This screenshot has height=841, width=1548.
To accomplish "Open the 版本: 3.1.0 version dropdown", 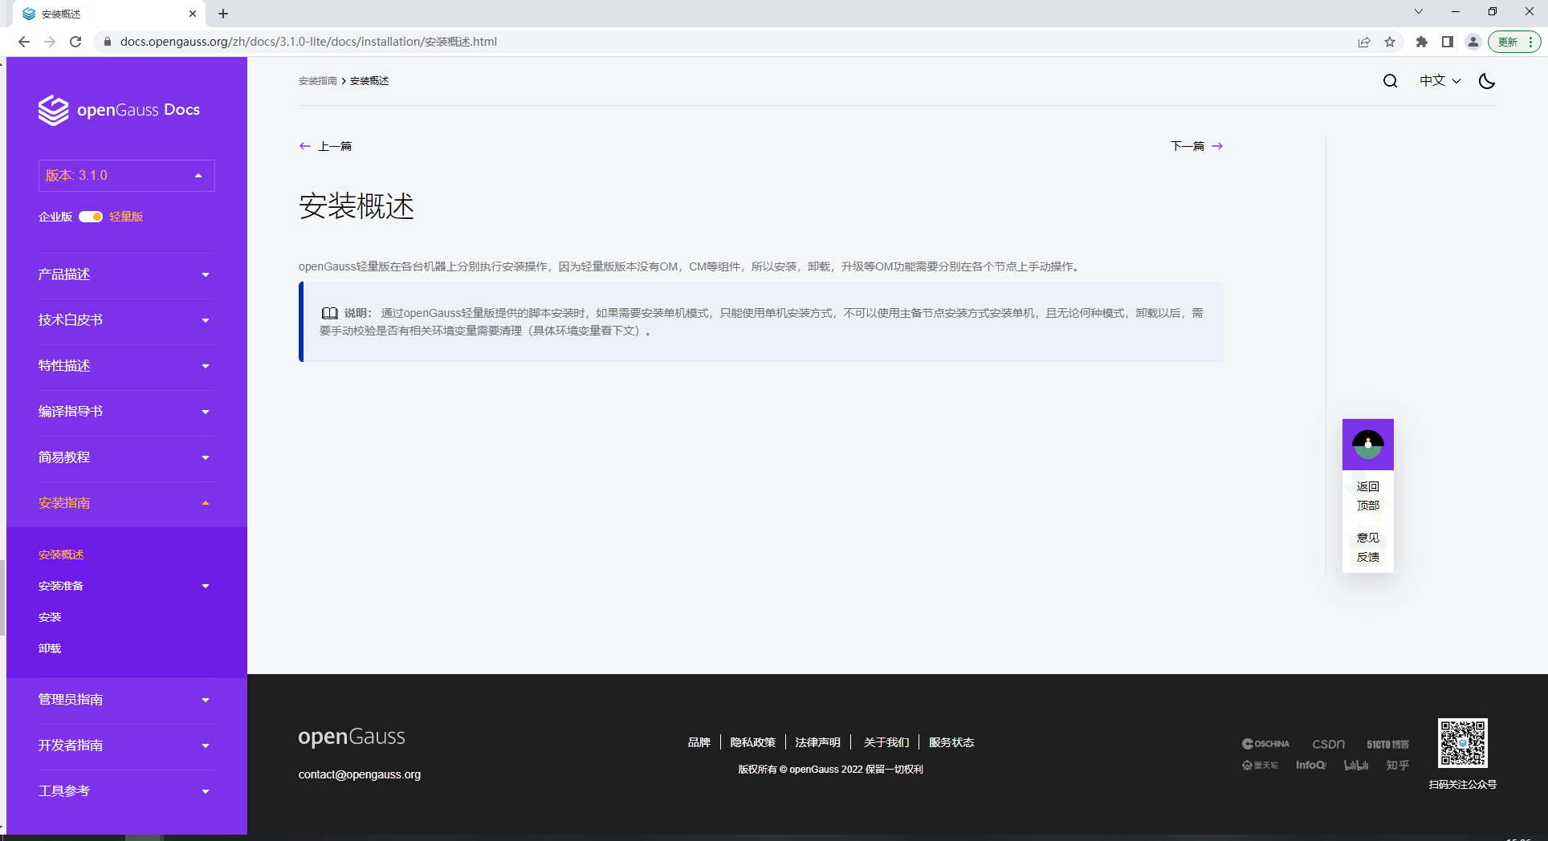I will (x=127, y=176).
